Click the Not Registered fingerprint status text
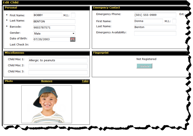This screenshot has width=193, height=136. (x=146, y=59)
